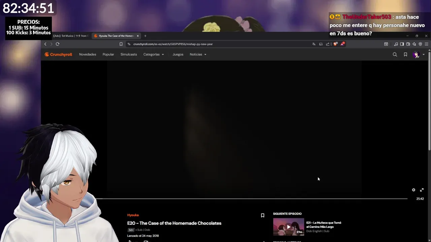Click the share page icon

[x=328, y=44]
